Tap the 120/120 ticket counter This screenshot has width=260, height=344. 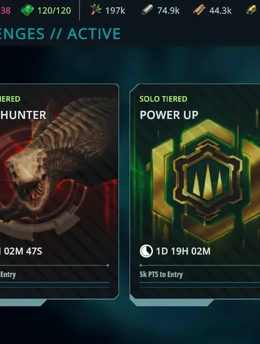(x=54, y=11)
